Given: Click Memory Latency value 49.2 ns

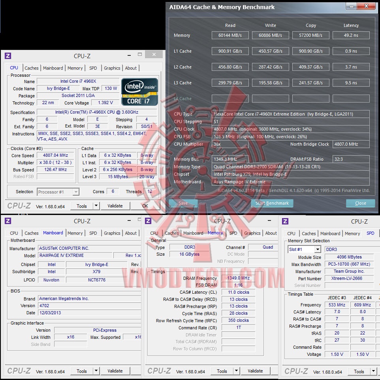Looking at the screenshot, I should (351, 35).
